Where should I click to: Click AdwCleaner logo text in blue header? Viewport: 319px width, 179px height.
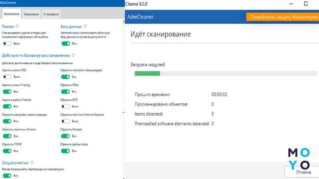pos(140,17)
